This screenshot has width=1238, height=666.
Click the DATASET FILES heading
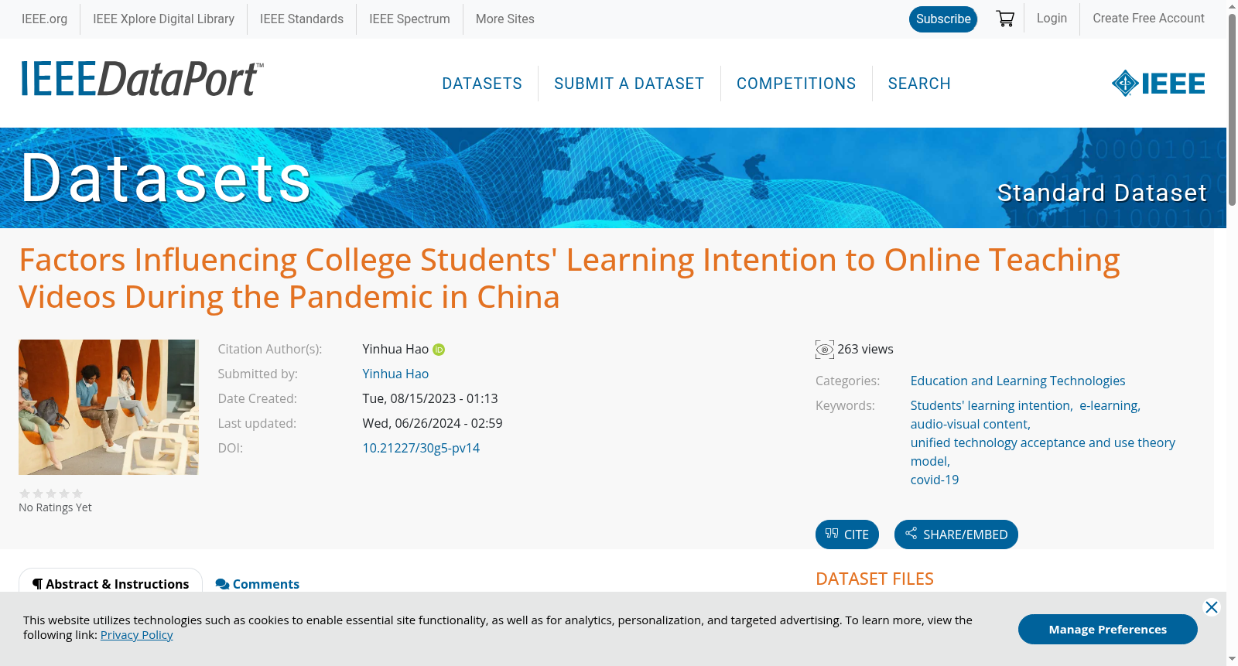874,579
